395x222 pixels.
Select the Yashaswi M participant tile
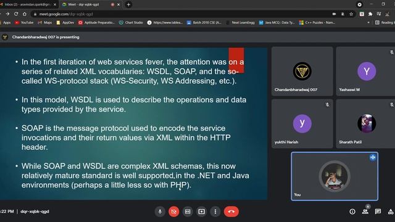366,72
